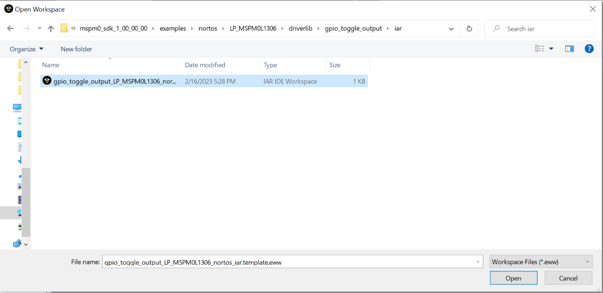Viewport: 603px width, 293px height.
Task: Click the Open button
Action: point(513,278)
